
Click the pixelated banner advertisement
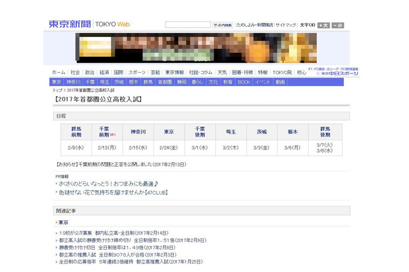196,48
